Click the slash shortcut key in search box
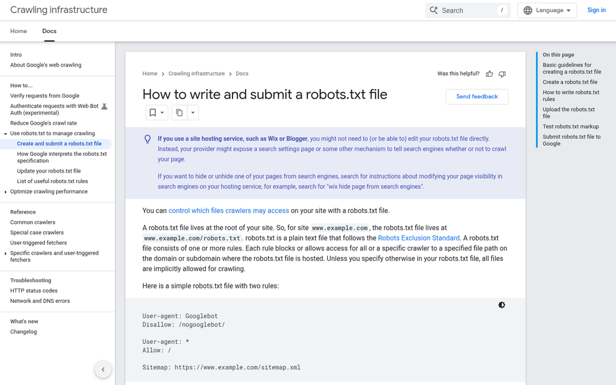 click(x=502, y=10)
